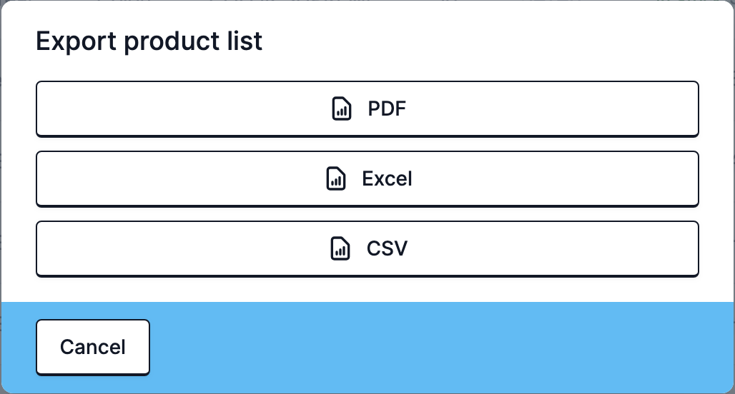Screen dimensions: 735x394
Task: Click the file icon beside Excel
Action: point(335,178)
